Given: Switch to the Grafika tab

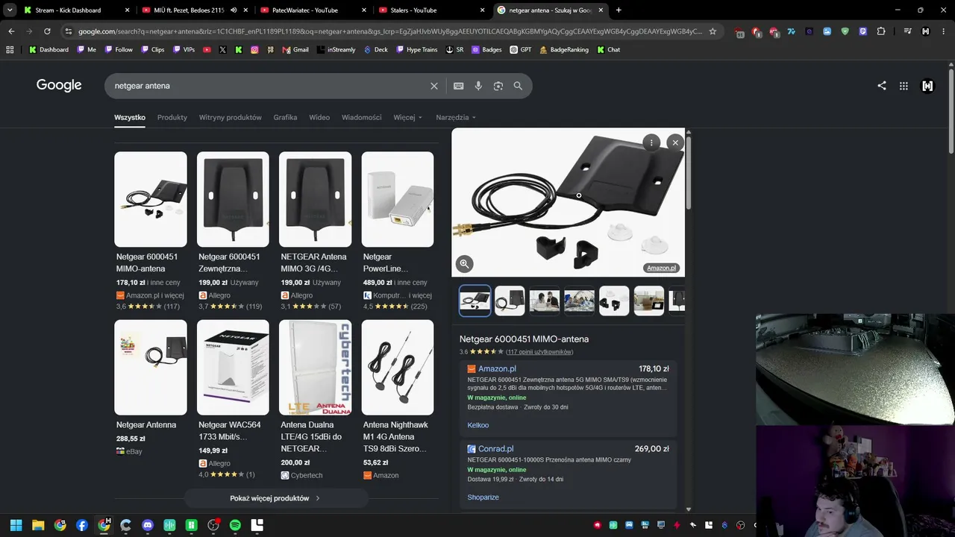Looking at the screenshot, I should (x=285, y=118).
